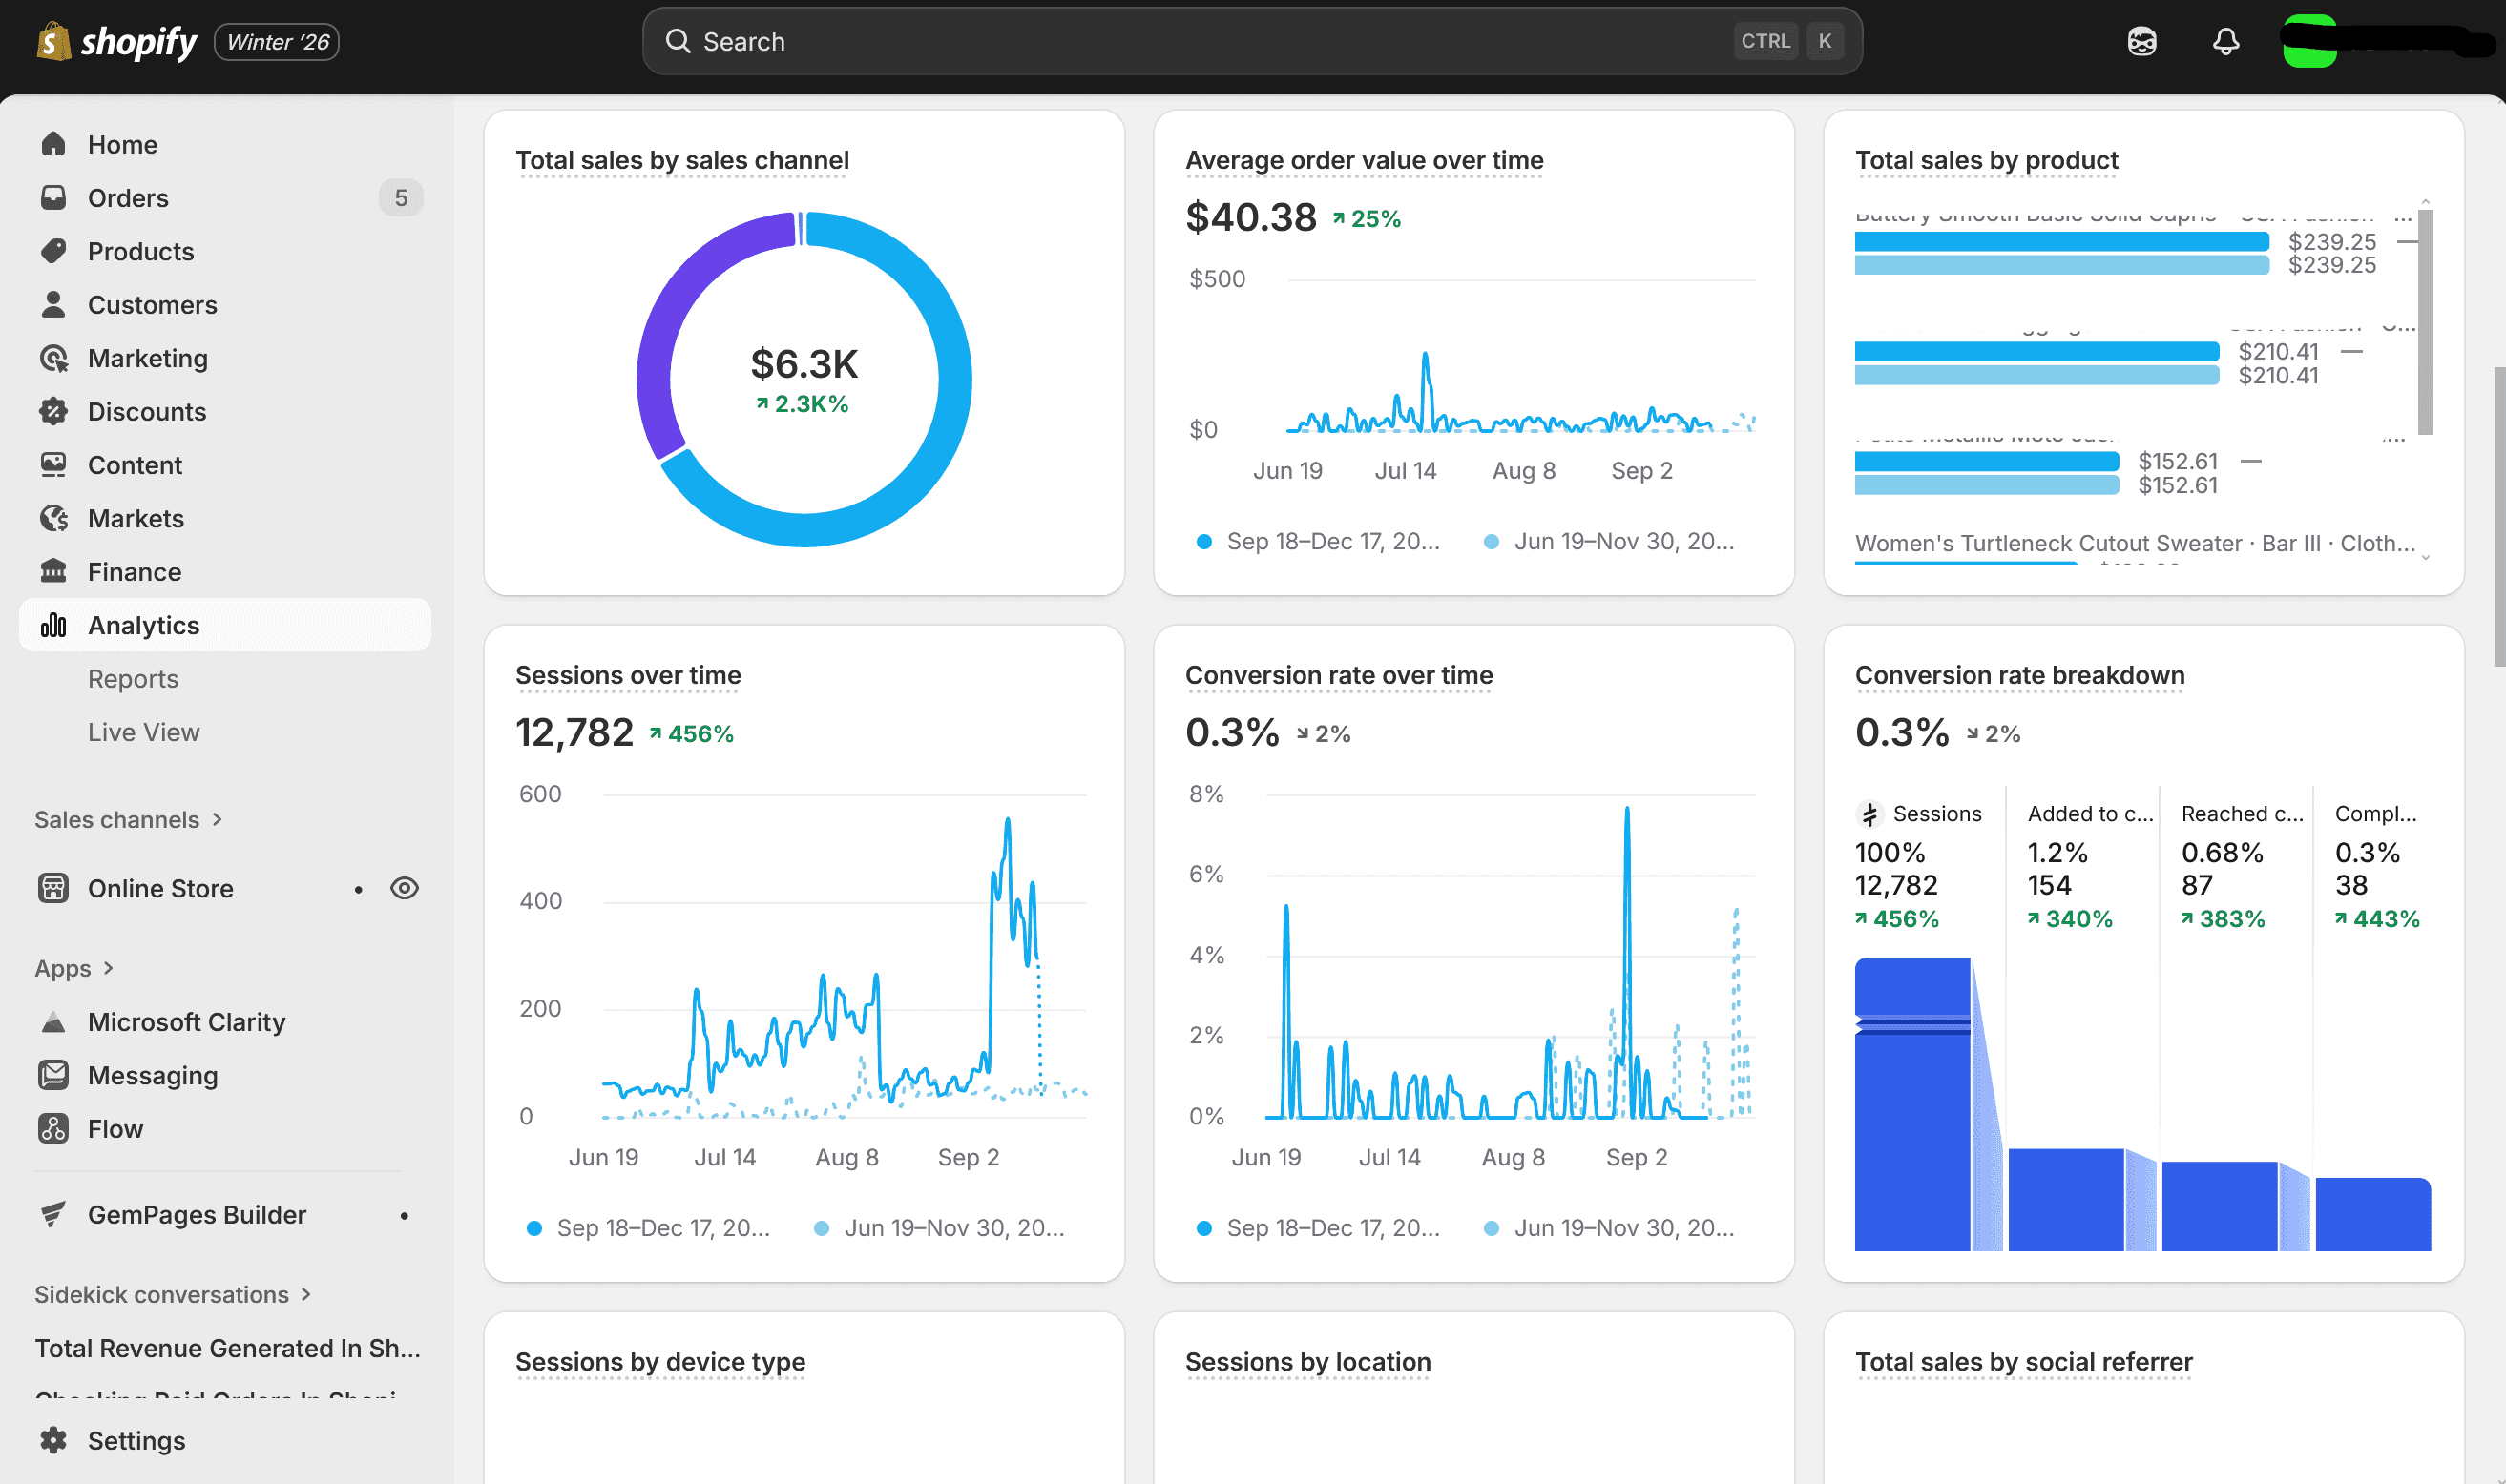
Task: Open Total sales by sales channel report
Action: 681,160
